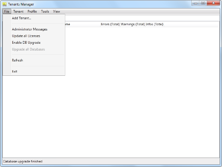Image resolution: width=222 pixels, height=167 pixels.
Task: Click the Tenants Manager title bar icon
Action: (x=5, y=4)
